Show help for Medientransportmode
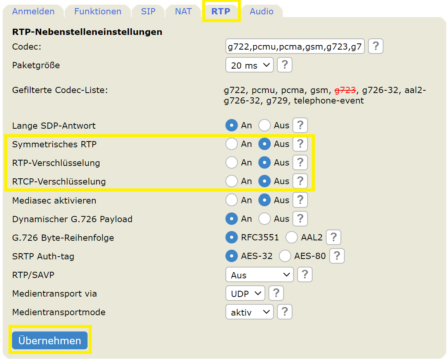Image resolution: width=447 pixels, height=359 pixels. [284, 312]
